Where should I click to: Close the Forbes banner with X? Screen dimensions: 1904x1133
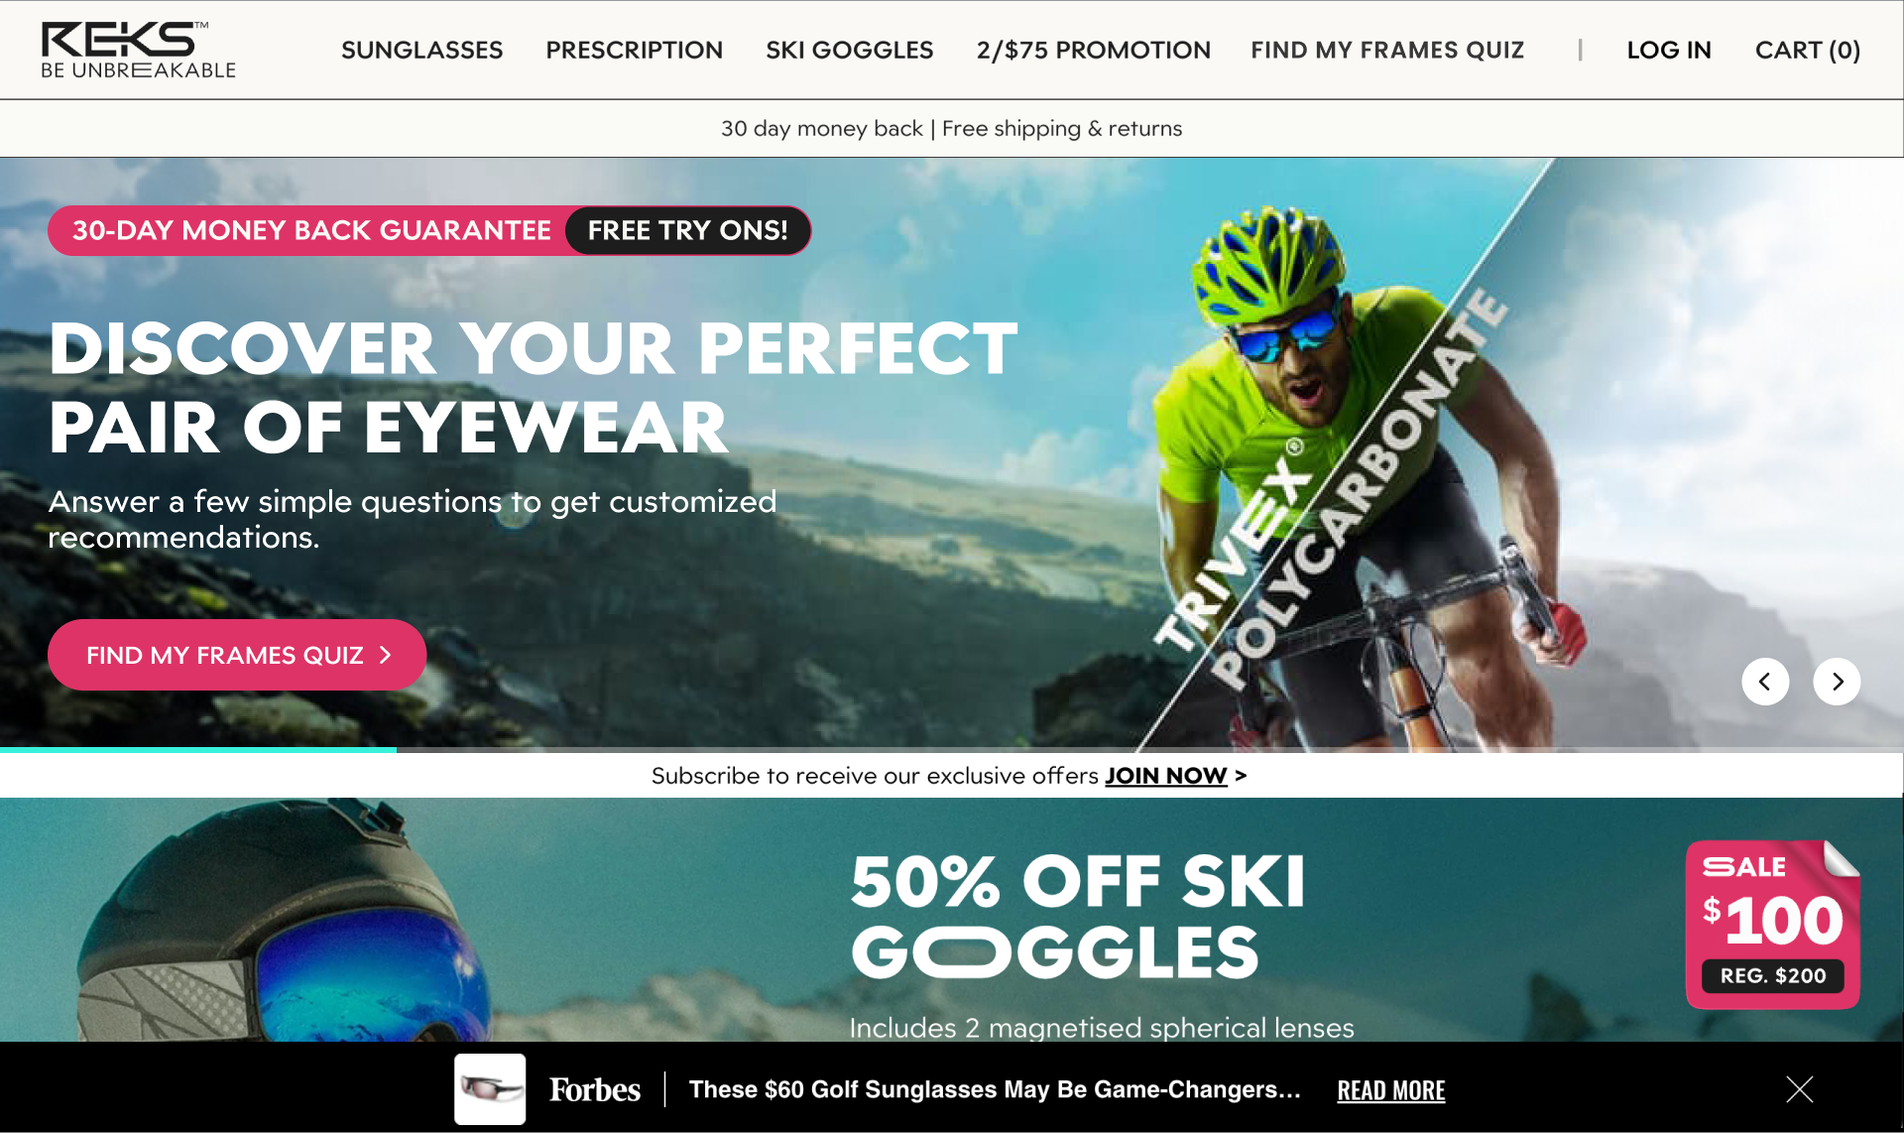point(1799,1089)
